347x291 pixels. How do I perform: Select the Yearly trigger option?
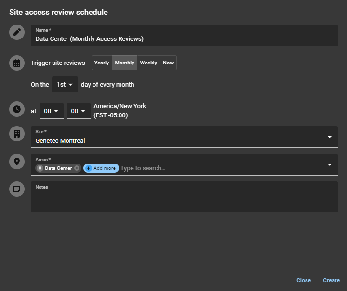102,63
